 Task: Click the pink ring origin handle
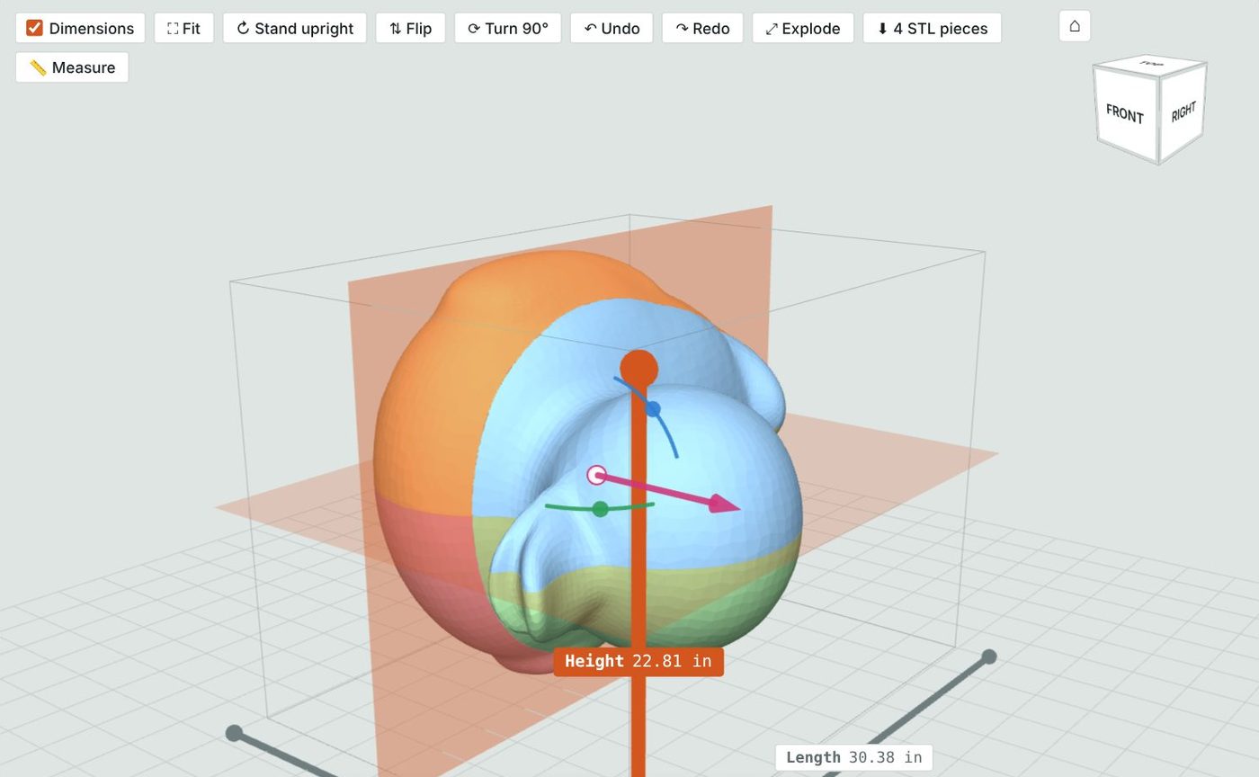pos(596,475)
